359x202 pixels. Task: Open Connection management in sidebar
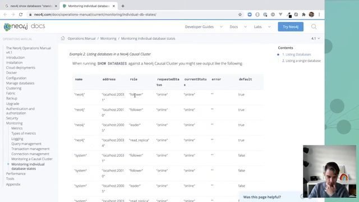tap(30, 154)
